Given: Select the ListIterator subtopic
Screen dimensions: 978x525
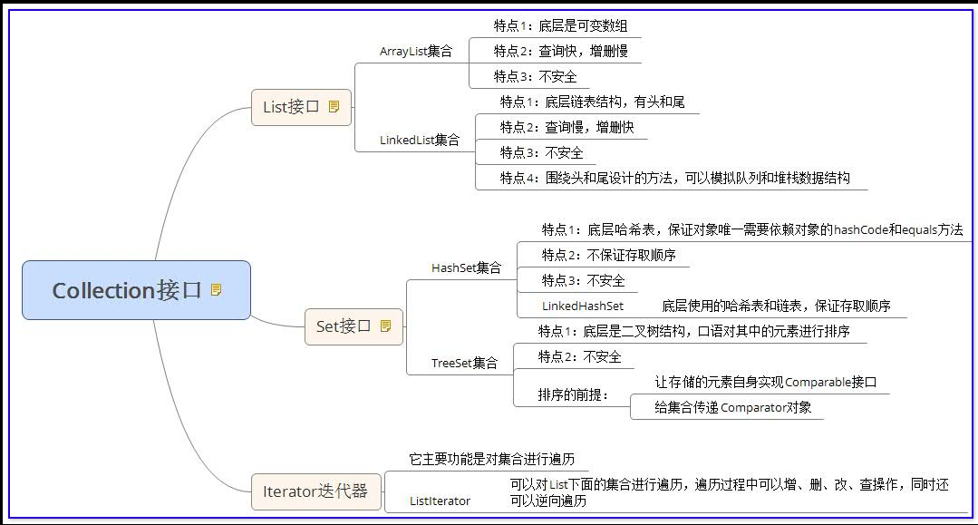Looking at the screenshot, I should coord(440,501).
